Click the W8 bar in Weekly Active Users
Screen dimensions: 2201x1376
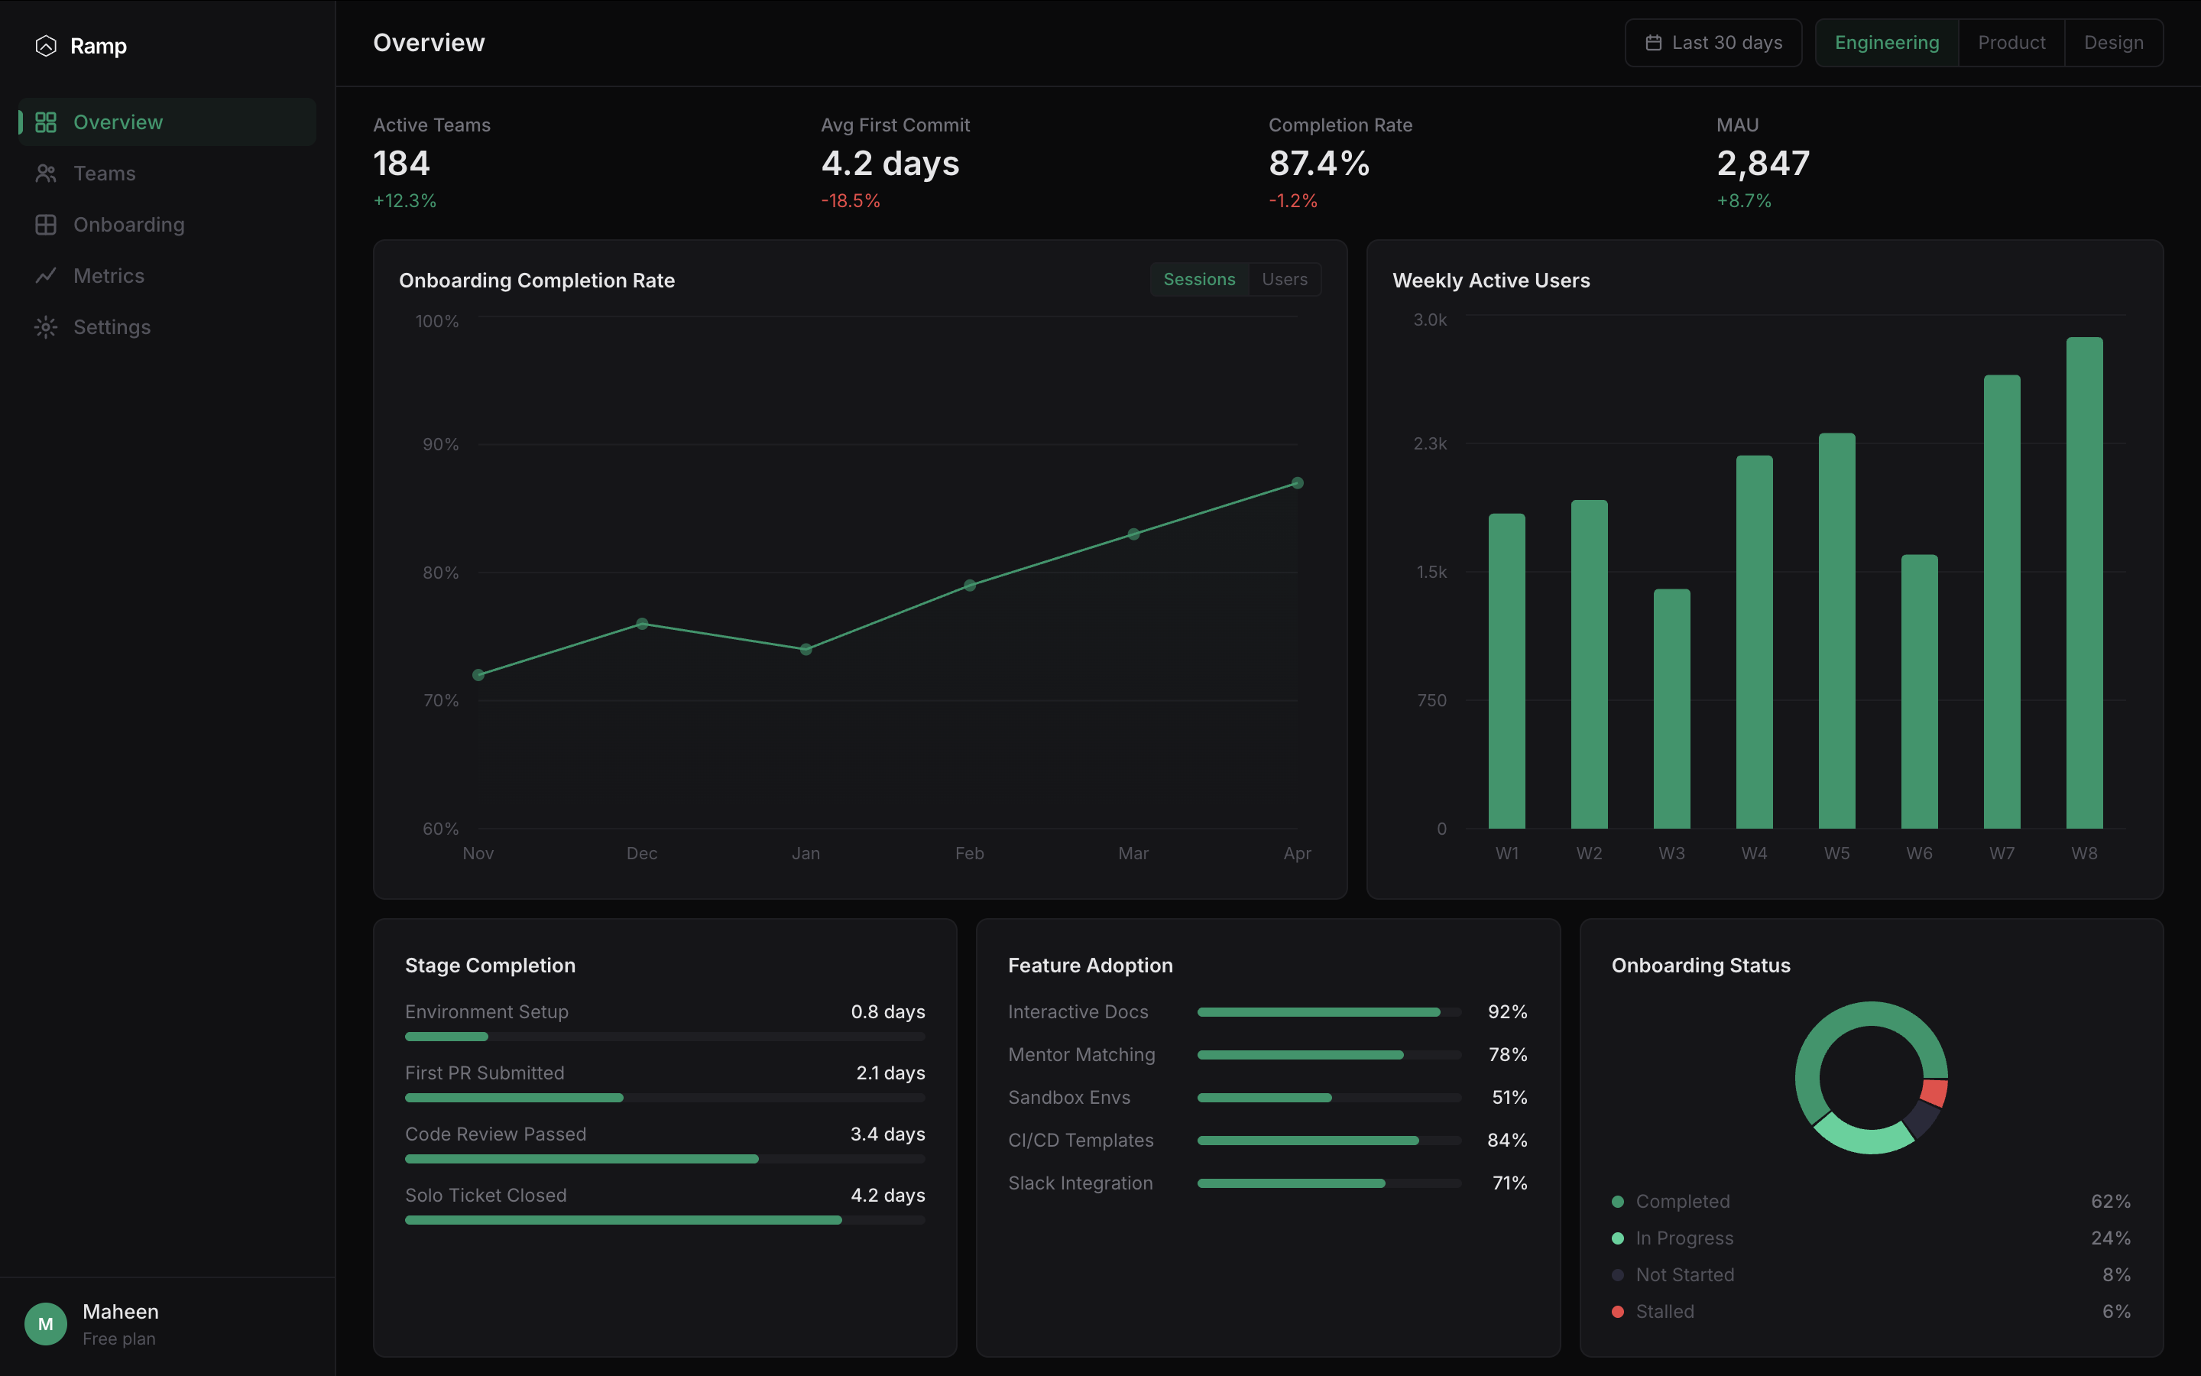click(x=2083, y=583)
